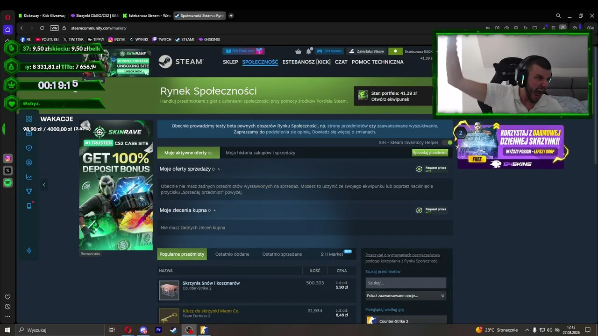Open the SIH Games button
This screenshot has width=598, height=336.
coord(329,51)
